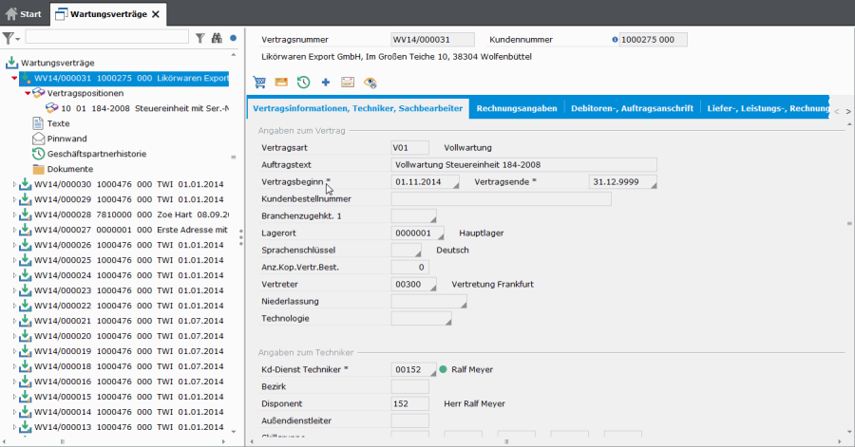The height and width of the screenshot is (447, 855).
Task: Click the blue dot indicator icon
Action: click(x=233, y=38)
